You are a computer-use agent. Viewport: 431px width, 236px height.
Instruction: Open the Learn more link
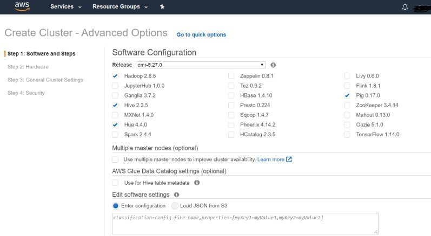[271, 159]
